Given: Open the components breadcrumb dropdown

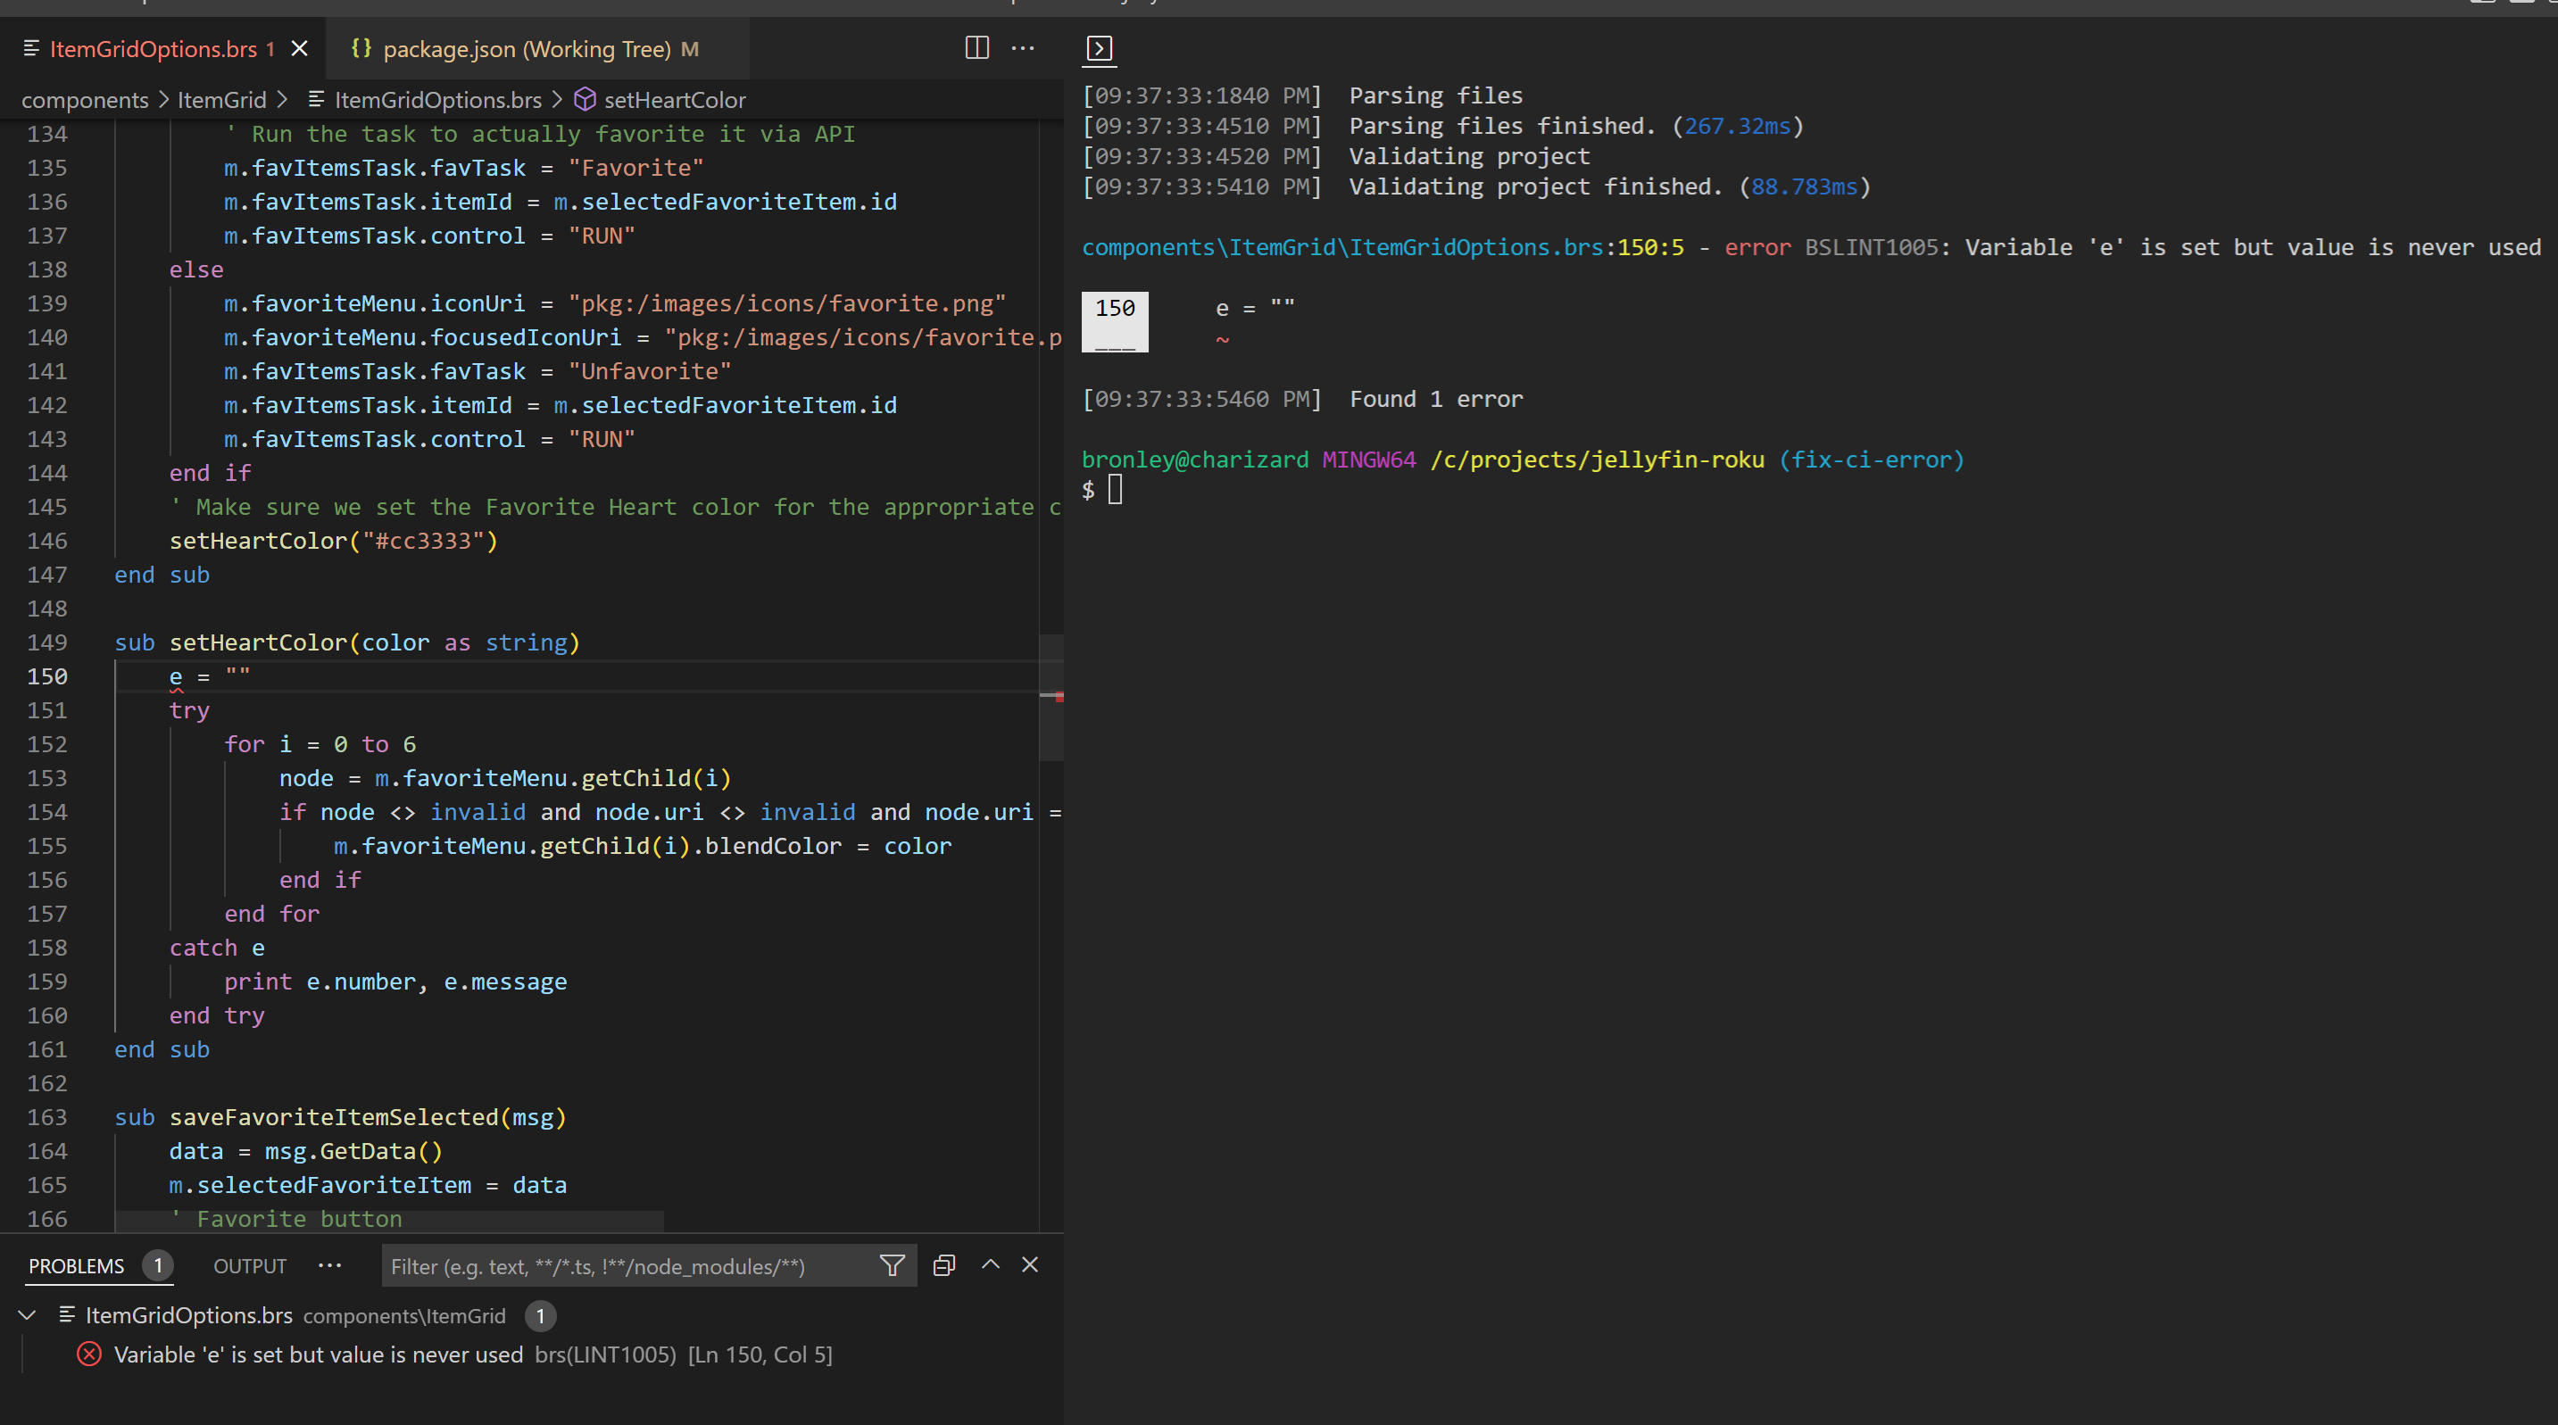Looking at the screenshot, I should point(85,99).
